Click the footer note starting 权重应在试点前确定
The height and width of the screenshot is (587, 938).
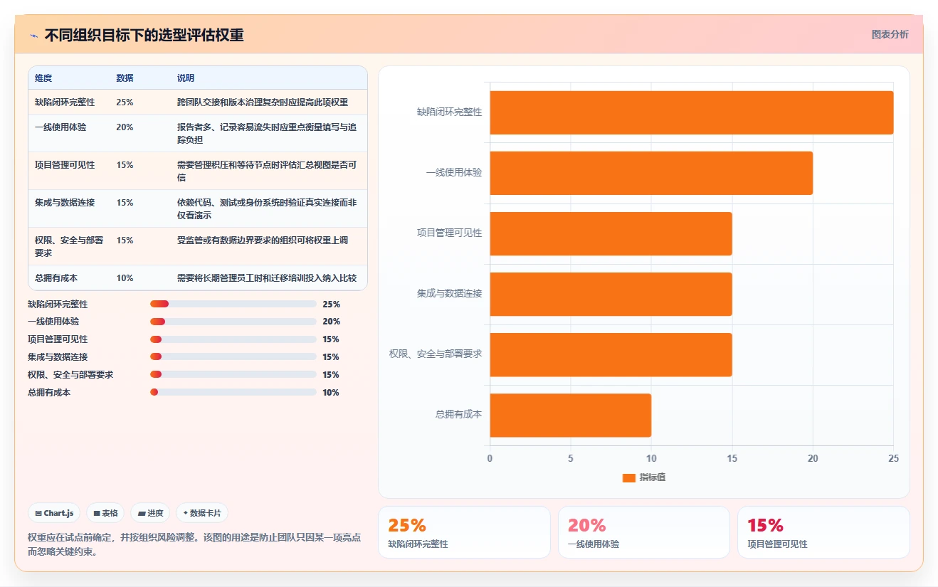tap(194, 544)
